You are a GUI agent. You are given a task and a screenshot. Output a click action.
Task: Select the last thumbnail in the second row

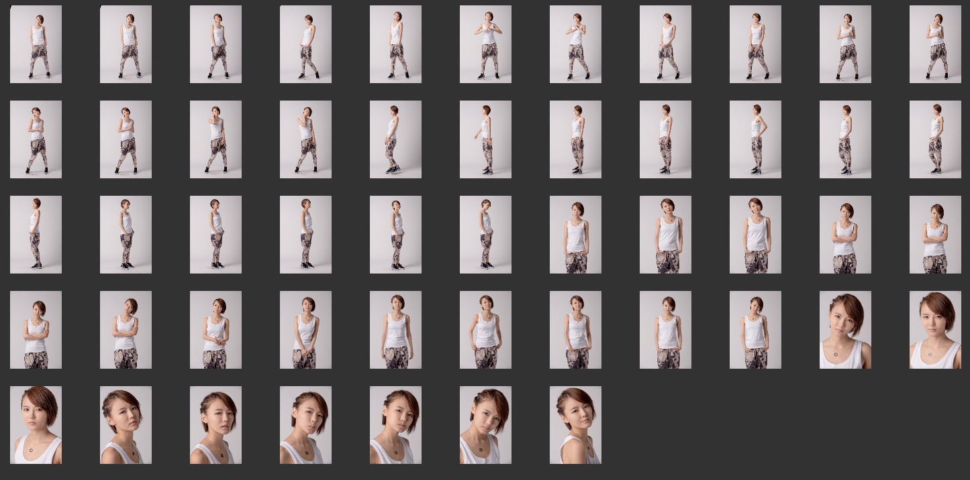(x=935, y=139)
